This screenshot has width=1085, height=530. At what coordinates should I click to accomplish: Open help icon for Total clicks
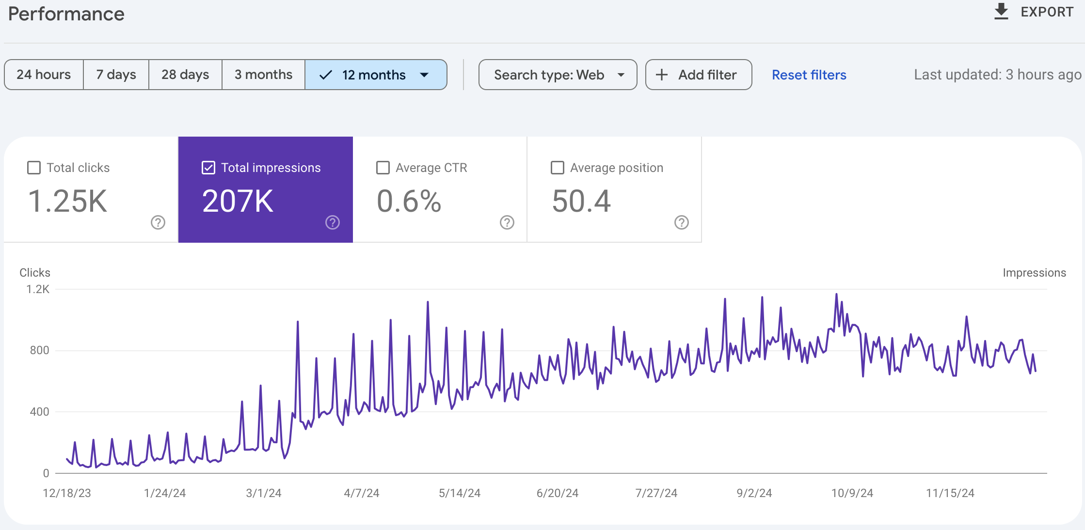coord(158,222)
